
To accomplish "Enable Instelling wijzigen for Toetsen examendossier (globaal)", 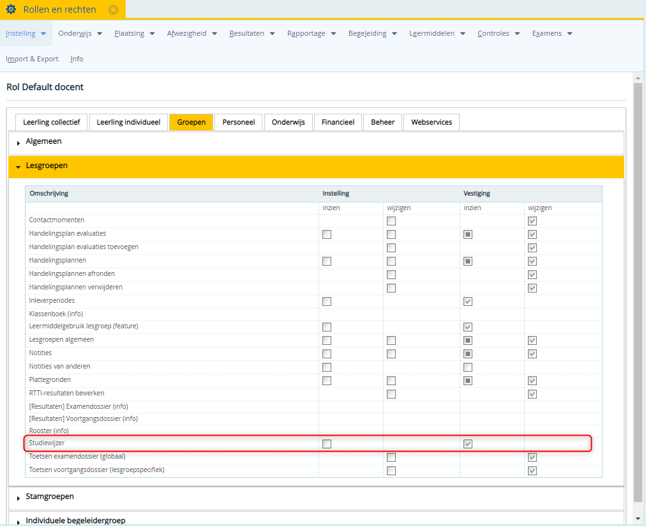I will 391,458.
